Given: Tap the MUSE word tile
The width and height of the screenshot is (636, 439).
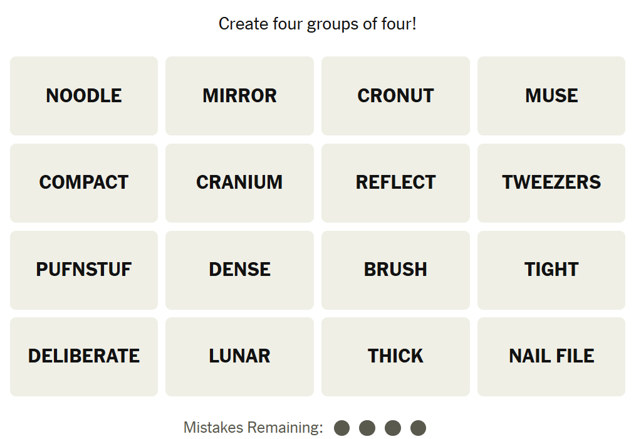Looking at the screenshot, I should pos(551,96).
